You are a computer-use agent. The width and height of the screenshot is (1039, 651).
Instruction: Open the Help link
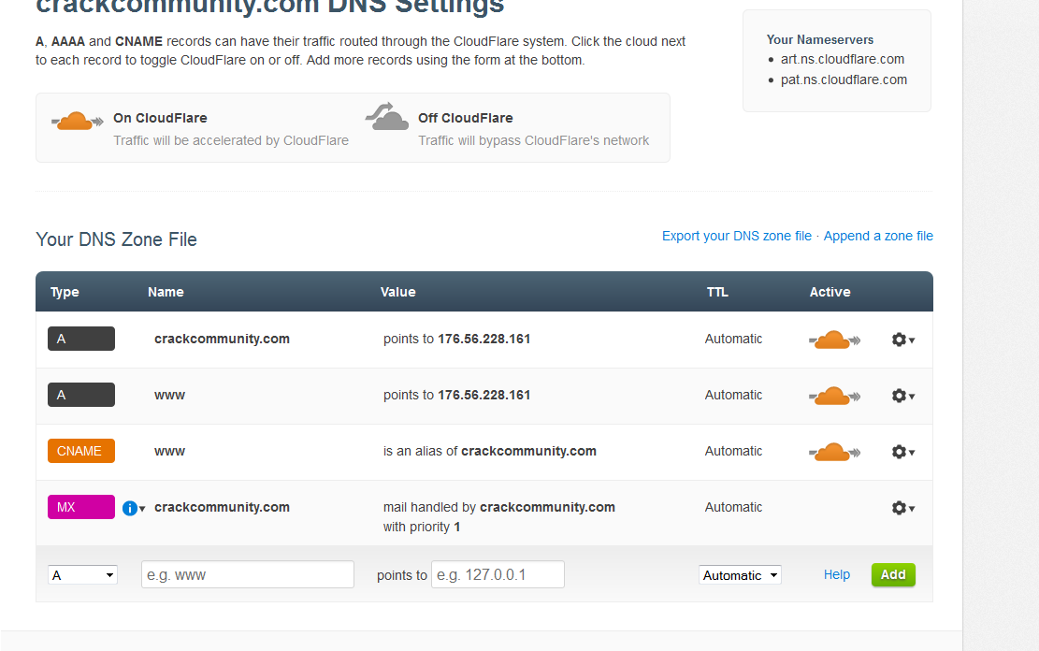tap(836, 574)
